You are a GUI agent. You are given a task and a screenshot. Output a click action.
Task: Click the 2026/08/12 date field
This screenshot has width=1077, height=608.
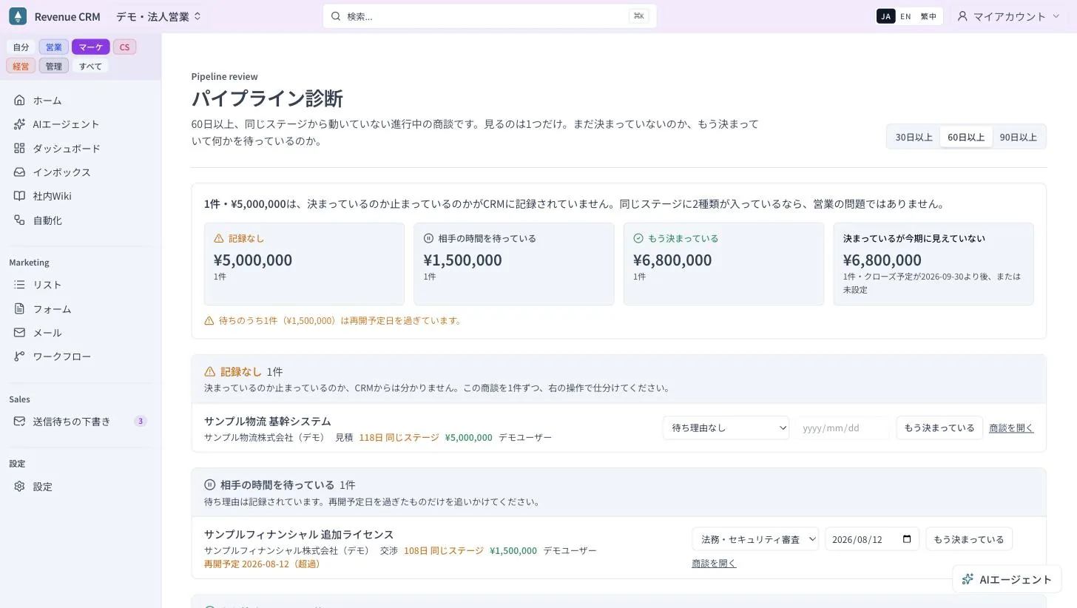(x=872, y=539)
